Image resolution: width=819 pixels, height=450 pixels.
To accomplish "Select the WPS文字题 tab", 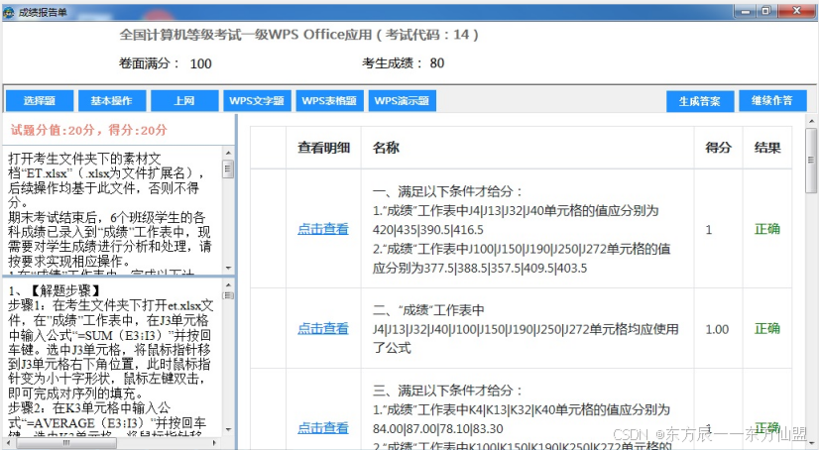I will tap(257, 101).
